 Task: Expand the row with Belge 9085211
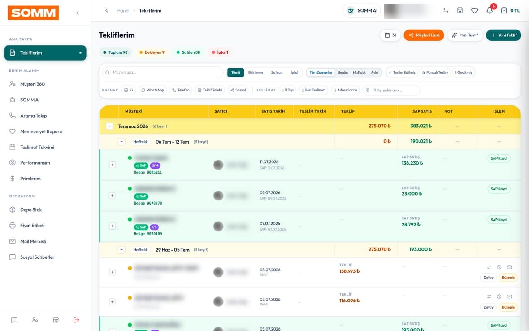click(113, 165)
